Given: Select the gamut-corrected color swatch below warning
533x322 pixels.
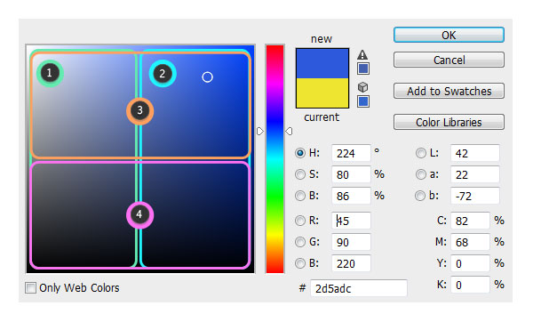Looking at the screenshot, I should pos(363,68).
